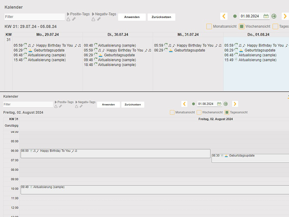Open Monday 15:48 Aktualisierung (sample) event
The width and height of the screenshot is (289, 217).
tap(40, 60)
